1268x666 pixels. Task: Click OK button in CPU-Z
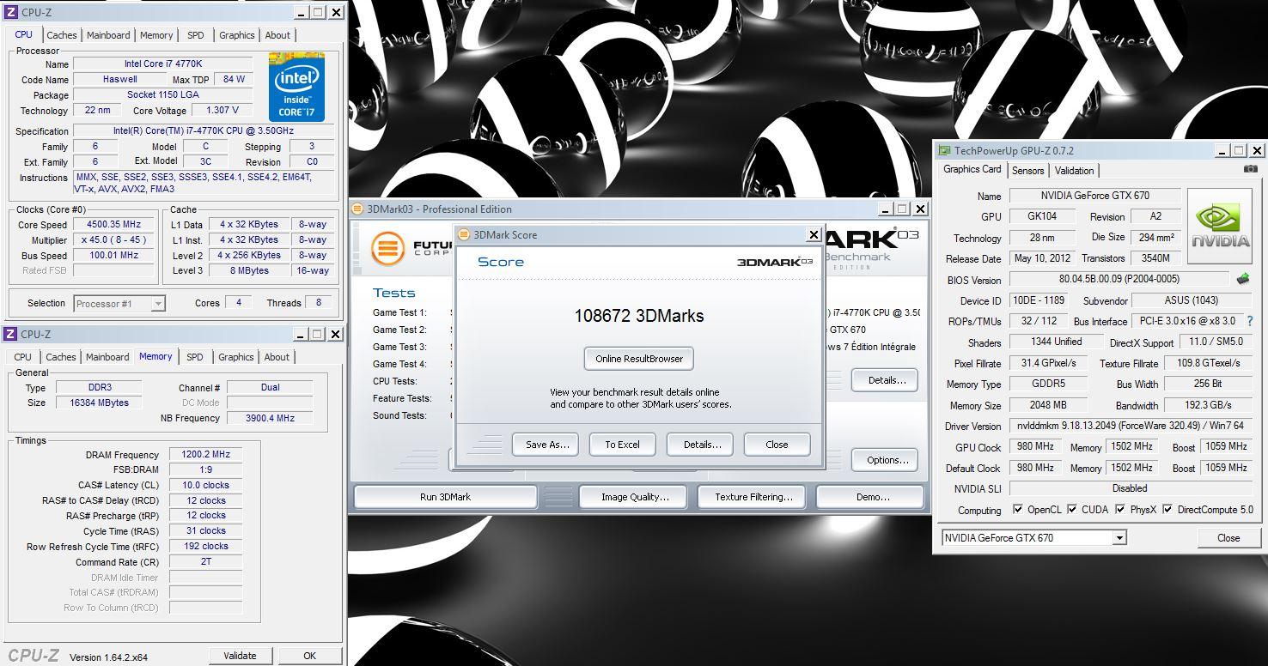(309, 656)
